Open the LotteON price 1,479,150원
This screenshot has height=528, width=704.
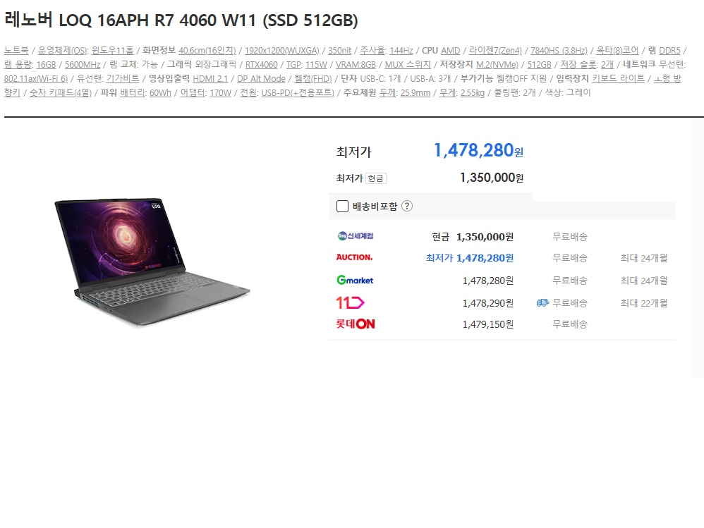point(488,324)
